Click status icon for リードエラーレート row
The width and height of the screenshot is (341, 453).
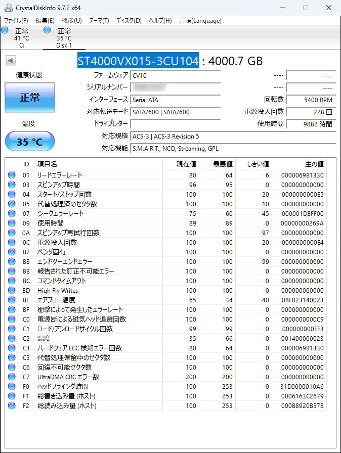point(12,175)
